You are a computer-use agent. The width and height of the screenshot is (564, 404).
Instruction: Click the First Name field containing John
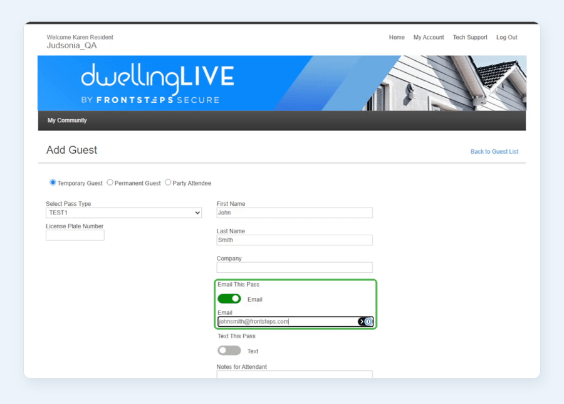(x=295, y=213)
